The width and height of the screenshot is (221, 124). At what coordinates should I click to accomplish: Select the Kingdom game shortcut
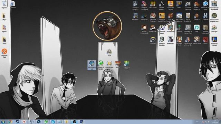point(205,17)
